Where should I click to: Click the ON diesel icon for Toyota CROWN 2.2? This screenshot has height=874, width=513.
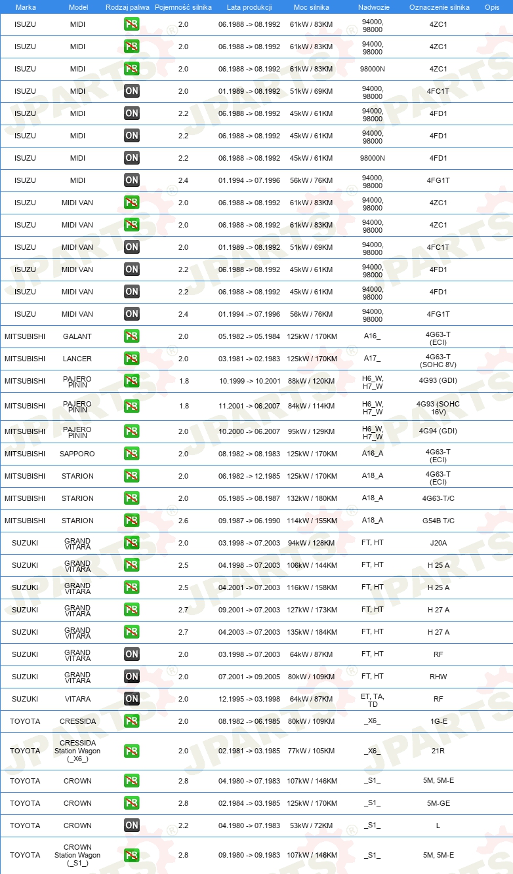[132, 825]
